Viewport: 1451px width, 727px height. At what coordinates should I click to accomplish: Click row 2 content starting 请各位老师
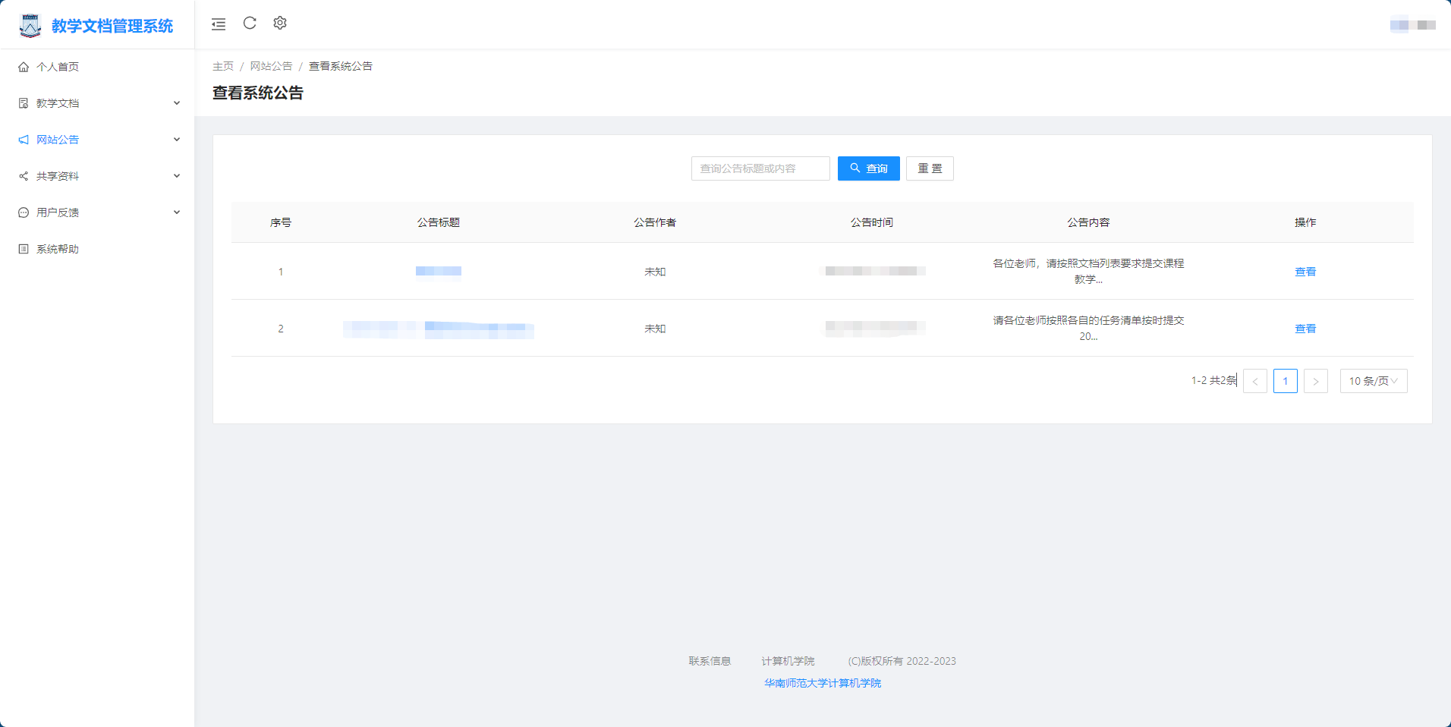pyautogui.click(x=1088, y=329)
